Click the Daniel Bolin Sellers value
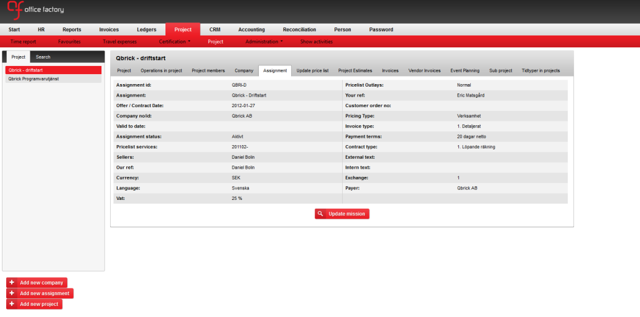The height and width of the screenshot is (317, 640). click(x=244, y=157)
